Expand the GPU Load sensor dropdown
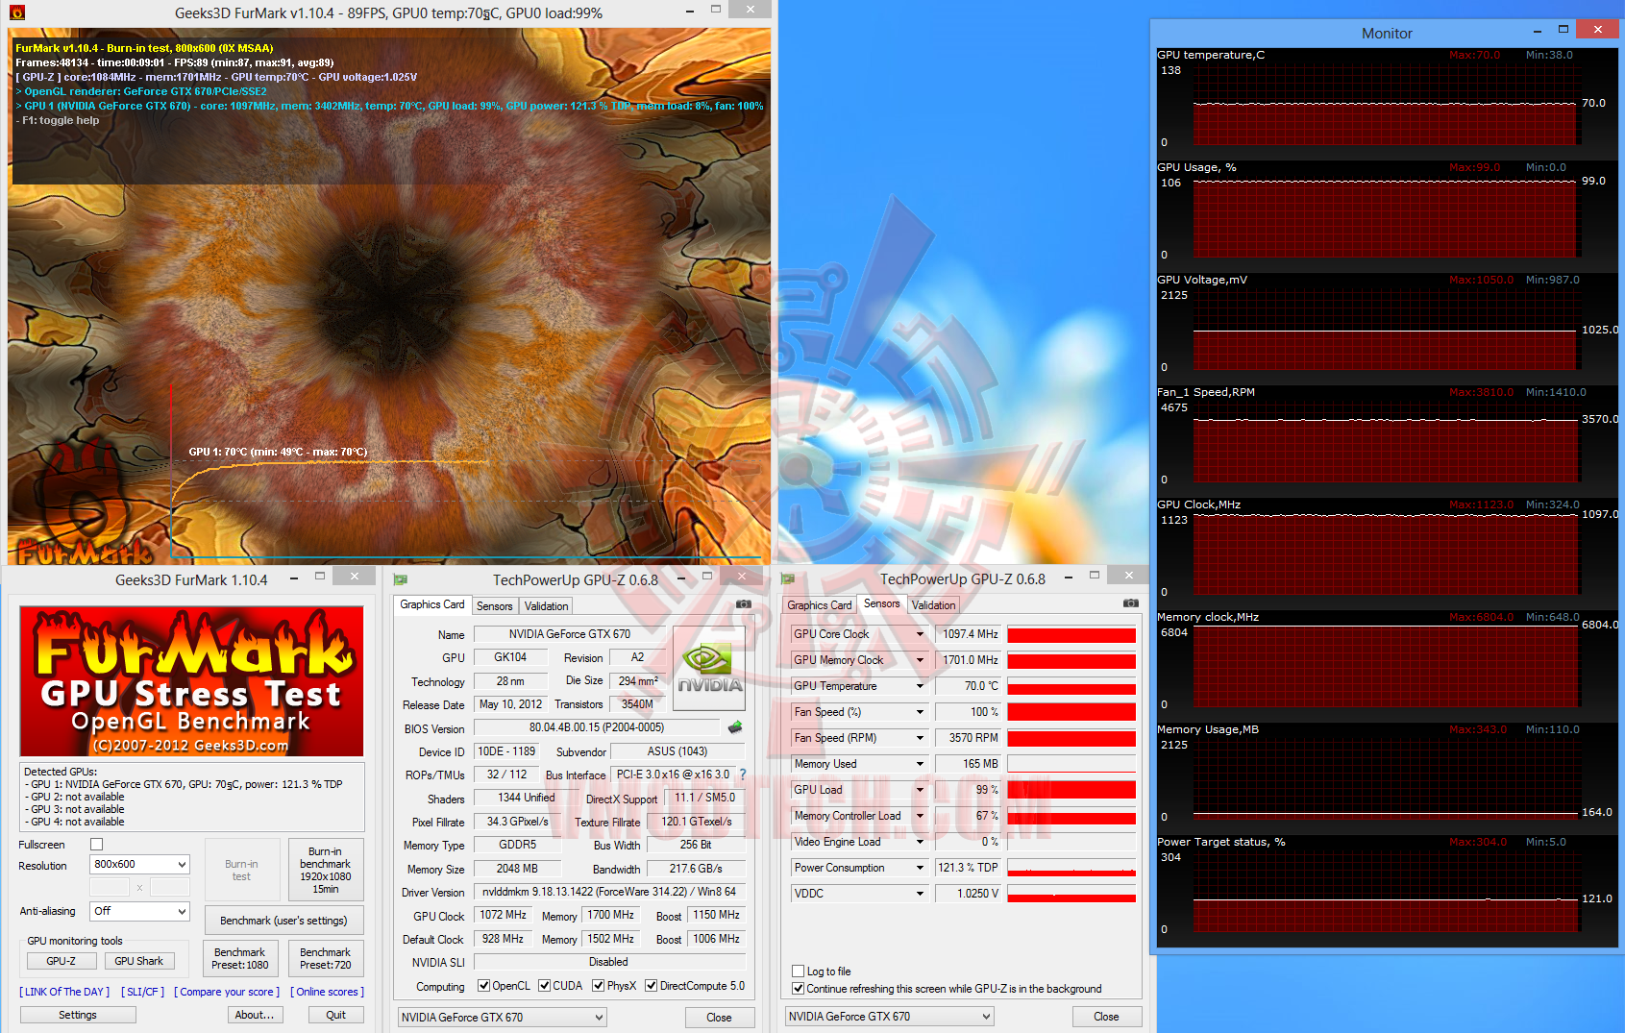This screenshot has height=1033, width=1625. (920, 790)
